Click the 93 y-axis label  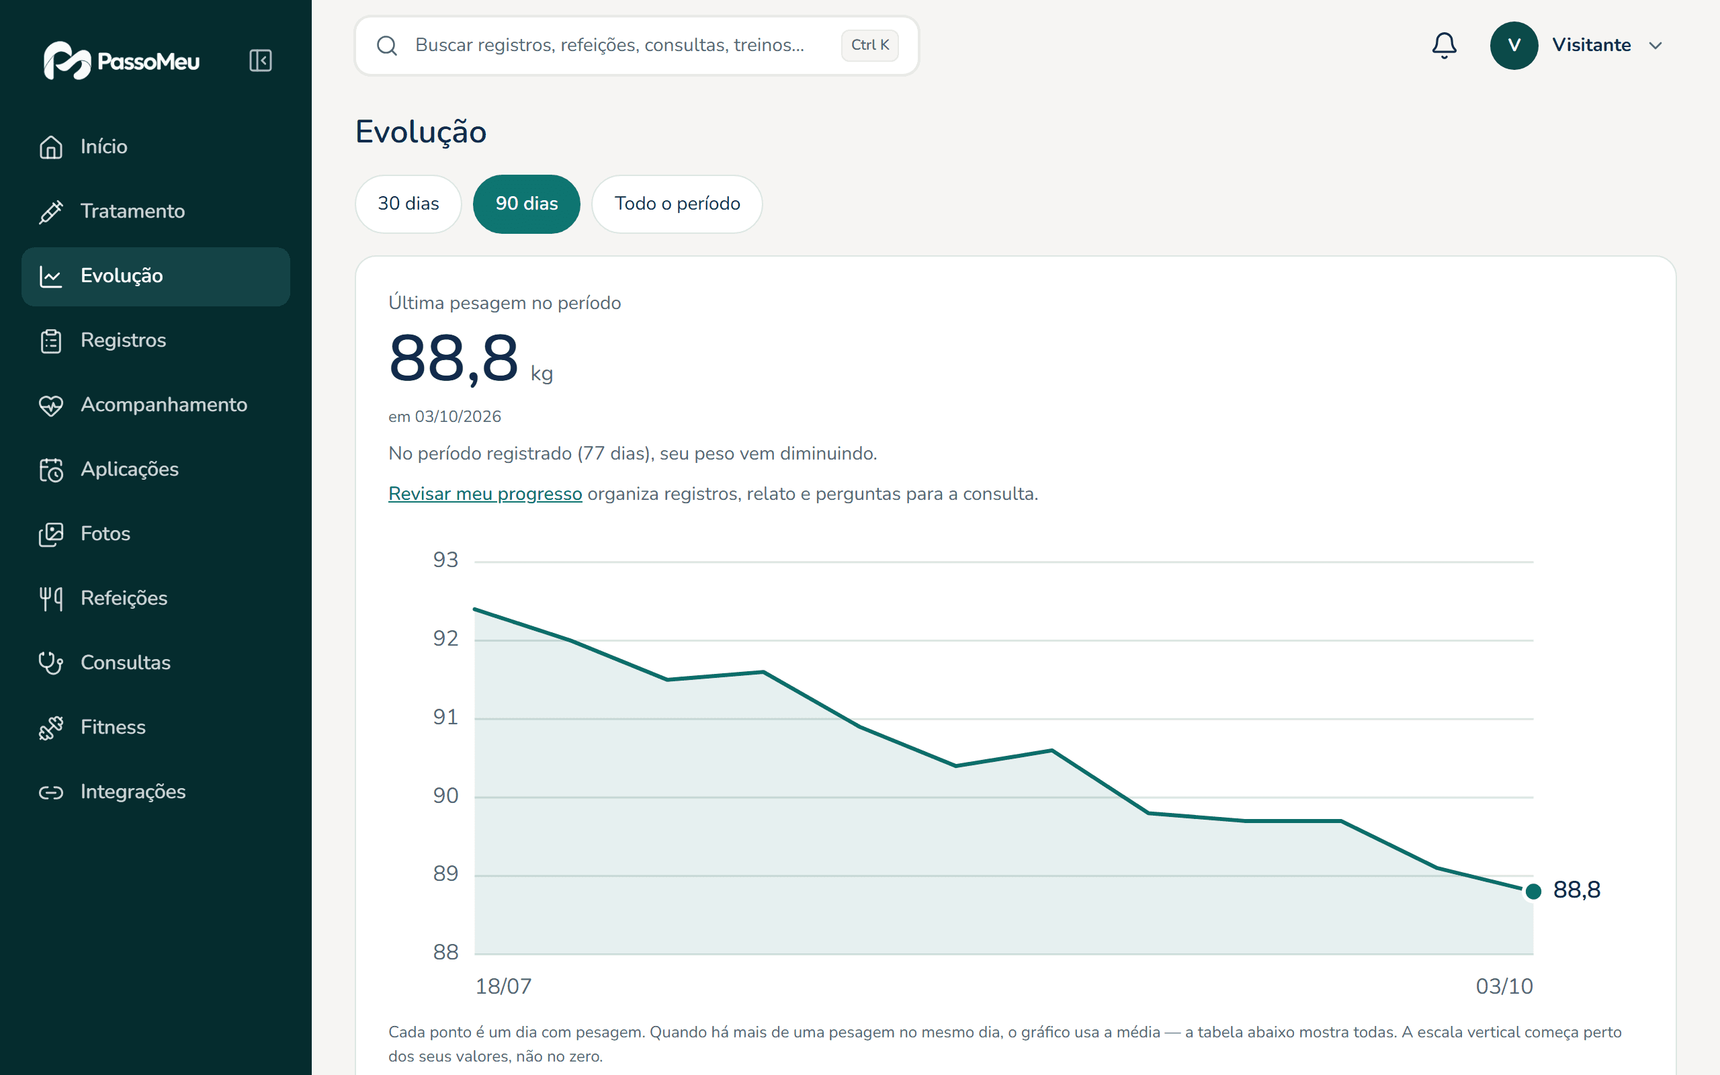pyautogui.click(x=445, y=560)
